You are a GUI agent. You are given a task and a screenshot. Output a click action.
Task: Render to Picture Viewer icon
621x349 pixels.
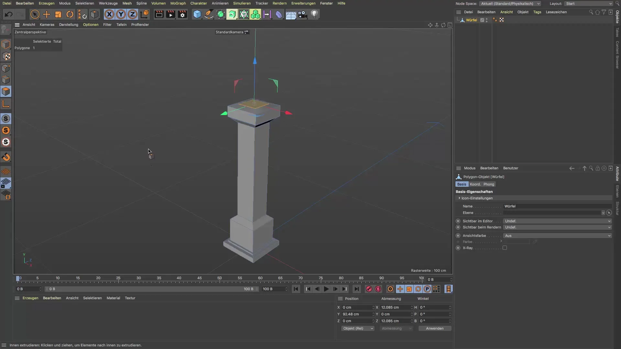point(170,14)
